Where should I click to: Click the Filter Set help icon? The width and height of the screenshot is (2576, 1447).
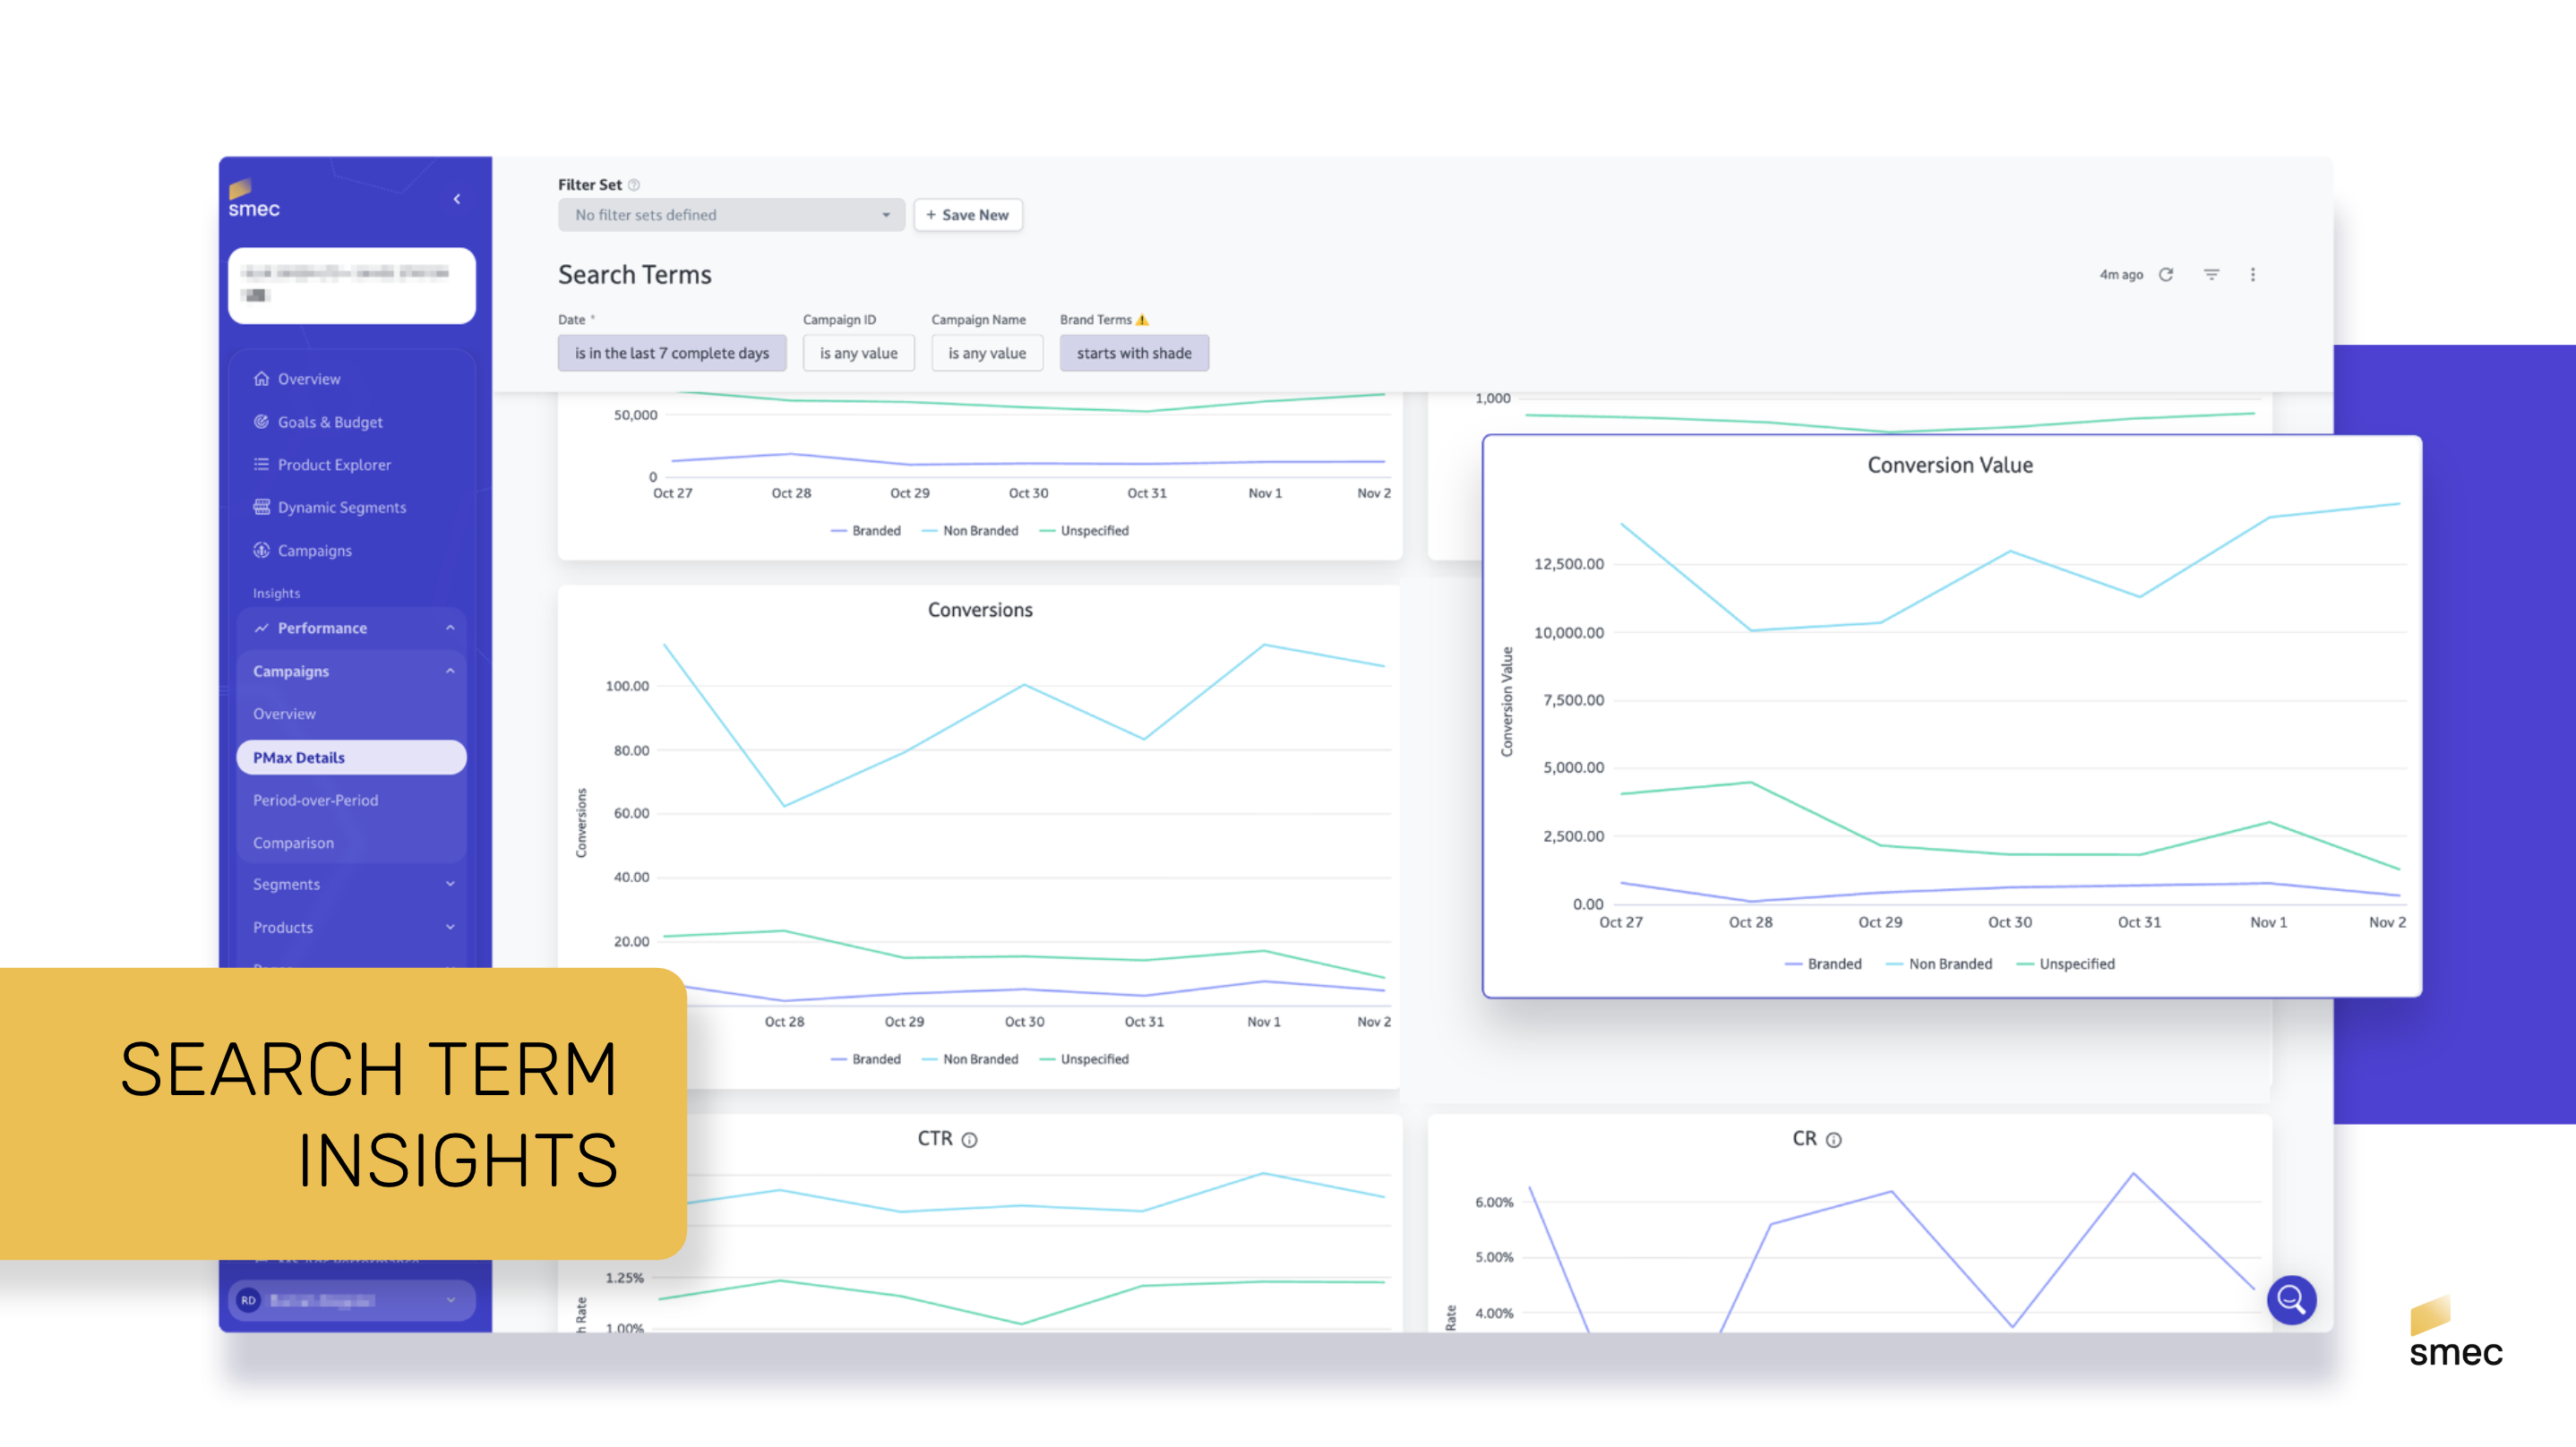(x=634, y=185)
